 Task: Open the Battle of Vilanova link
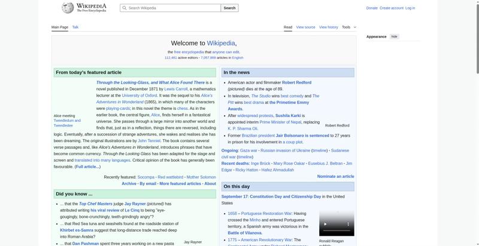(x=244, y=233)
